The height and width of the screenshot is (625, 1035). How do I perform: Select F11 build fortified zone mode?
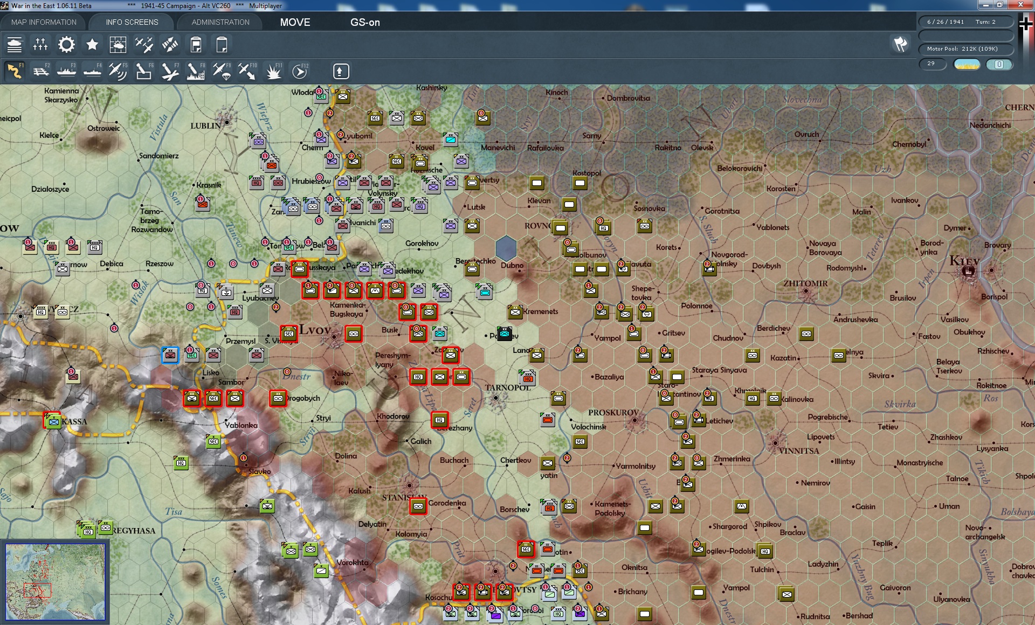(x=273, y=71)
